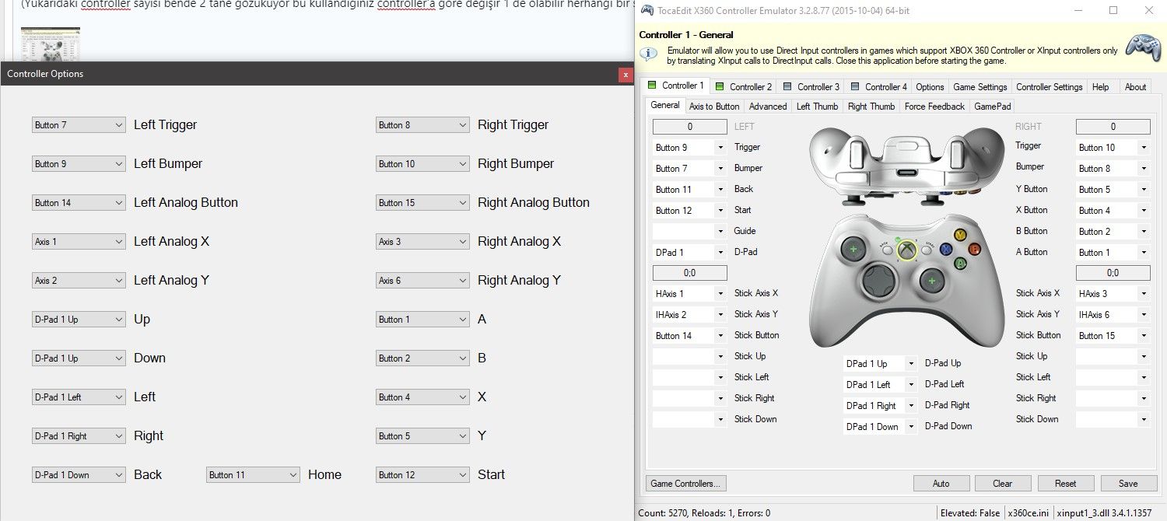Close the Controller Options window

pos(625,75)
